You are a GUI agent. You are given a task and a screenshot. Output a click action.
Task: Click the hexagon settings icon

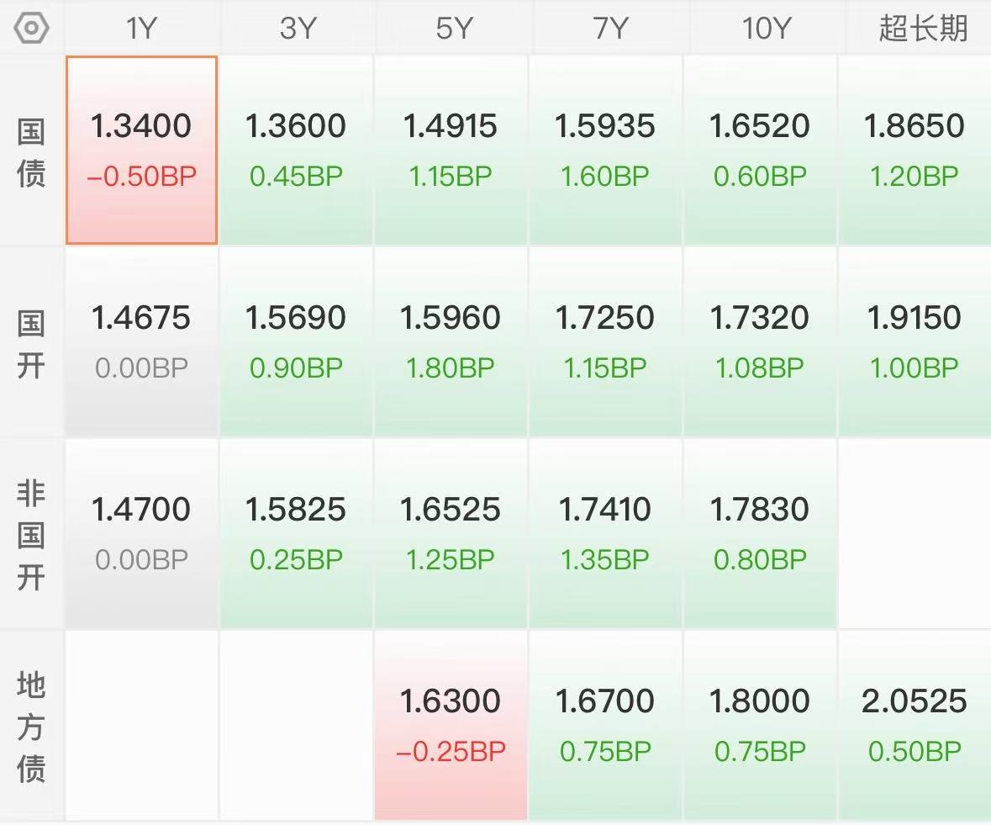(x=32, y=28)
